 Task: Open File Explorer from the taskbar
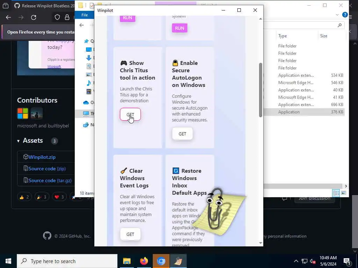(x=127, y=261)
